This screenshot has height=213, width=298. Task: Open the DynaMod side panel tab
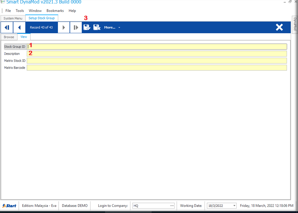pyautogui.click(x=295, y=24)
